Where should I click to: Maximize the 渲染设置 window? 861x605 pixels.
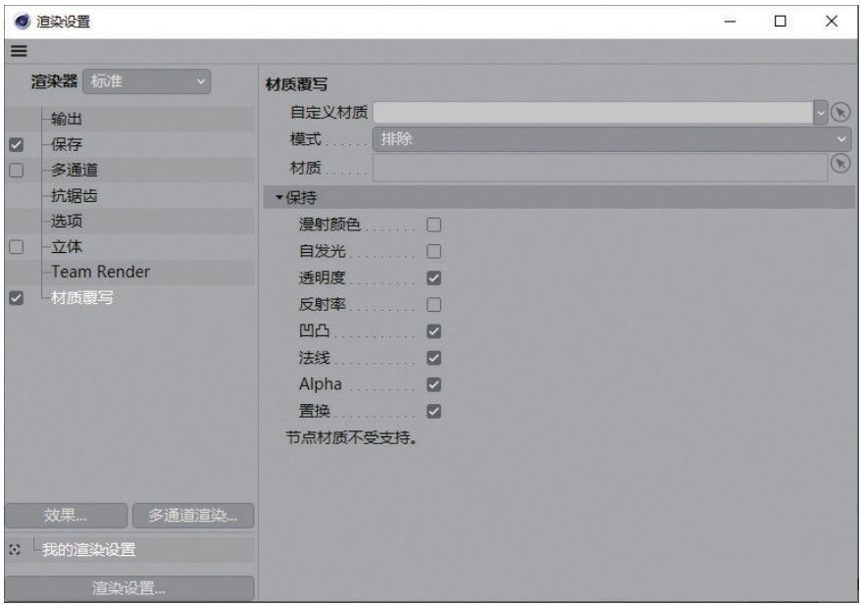[x=781, y=22]
